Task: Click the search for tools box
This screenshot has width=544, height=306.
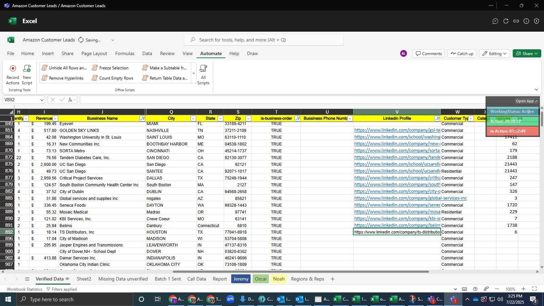Action: tap(264, 40)
